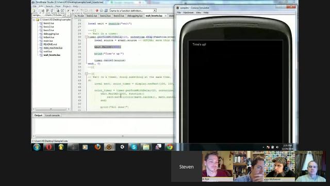Open the Corona Simulator taskbar icon
The height and width of the screenshot is (186, 330).
click(x=109, y=147)
